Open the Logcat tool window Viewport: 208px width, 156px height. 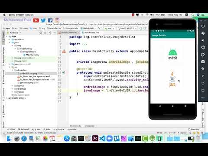coord(59,129)
